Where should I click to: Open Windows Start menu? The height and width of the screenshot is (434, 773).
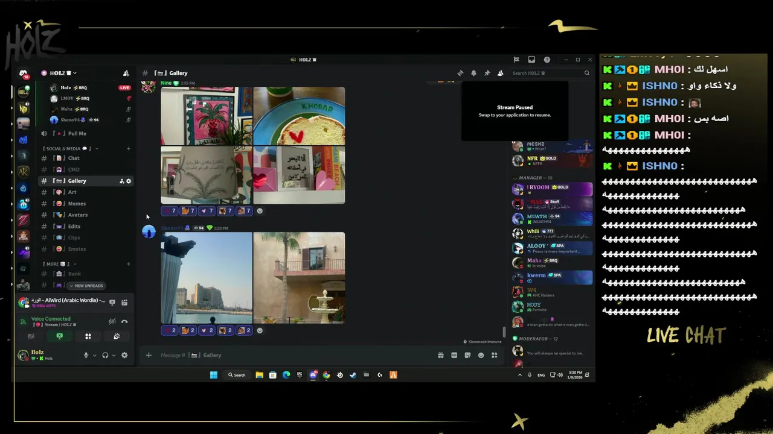point(213,375)
